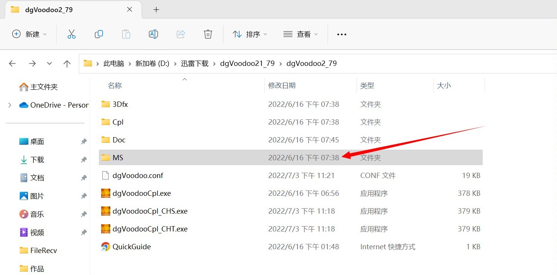Image resolution: width=557 pixels, height=275 pixels.
Task: Select the QuickGuide internet shortcut
Action: (291, 247)
